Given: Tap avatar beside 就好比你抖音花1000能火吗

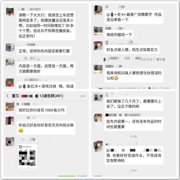Looking at the screenshot, I should (x=10, y=106).
